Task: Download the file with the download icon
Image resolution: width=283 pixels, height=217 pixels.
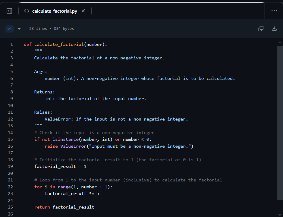Action: pyautogui.click(x=274, y=29)
